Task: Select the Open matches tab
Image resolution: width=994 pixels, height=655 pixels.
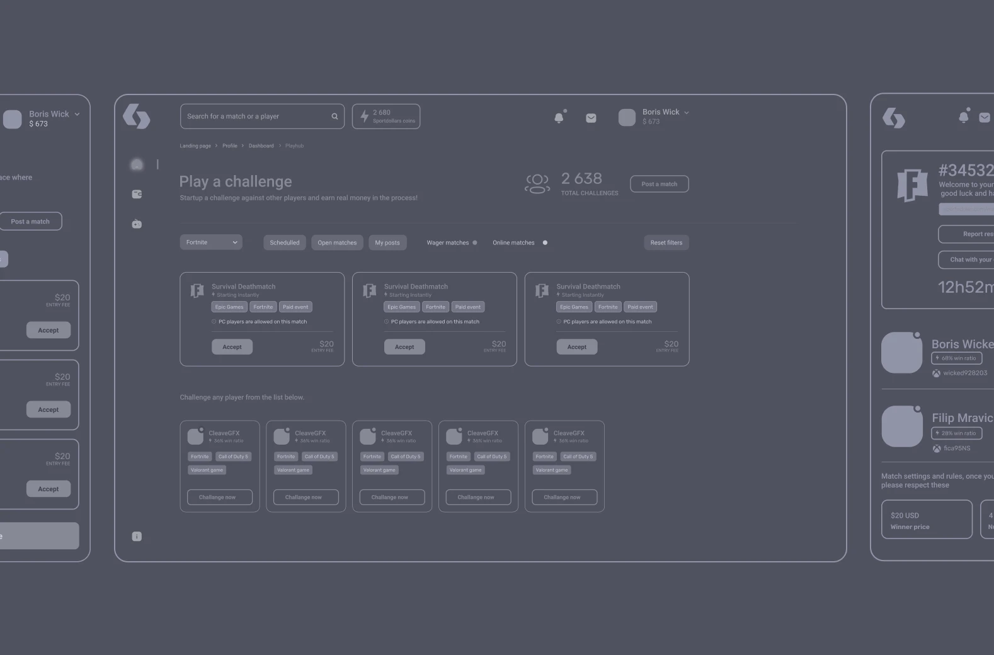Action: click(x=337, y=242)
